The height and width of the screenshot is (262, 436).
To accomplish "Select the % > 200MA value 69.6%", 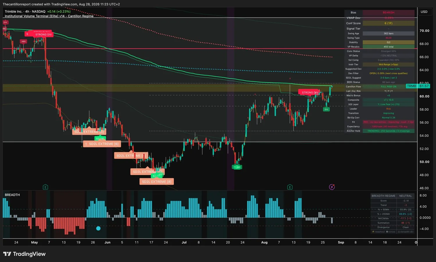I will [x=405, y=214].
